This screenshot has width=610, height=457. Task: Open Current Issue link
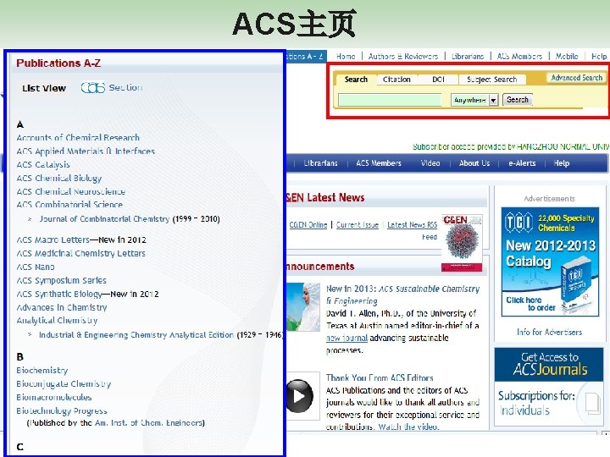tap(358, 224)
